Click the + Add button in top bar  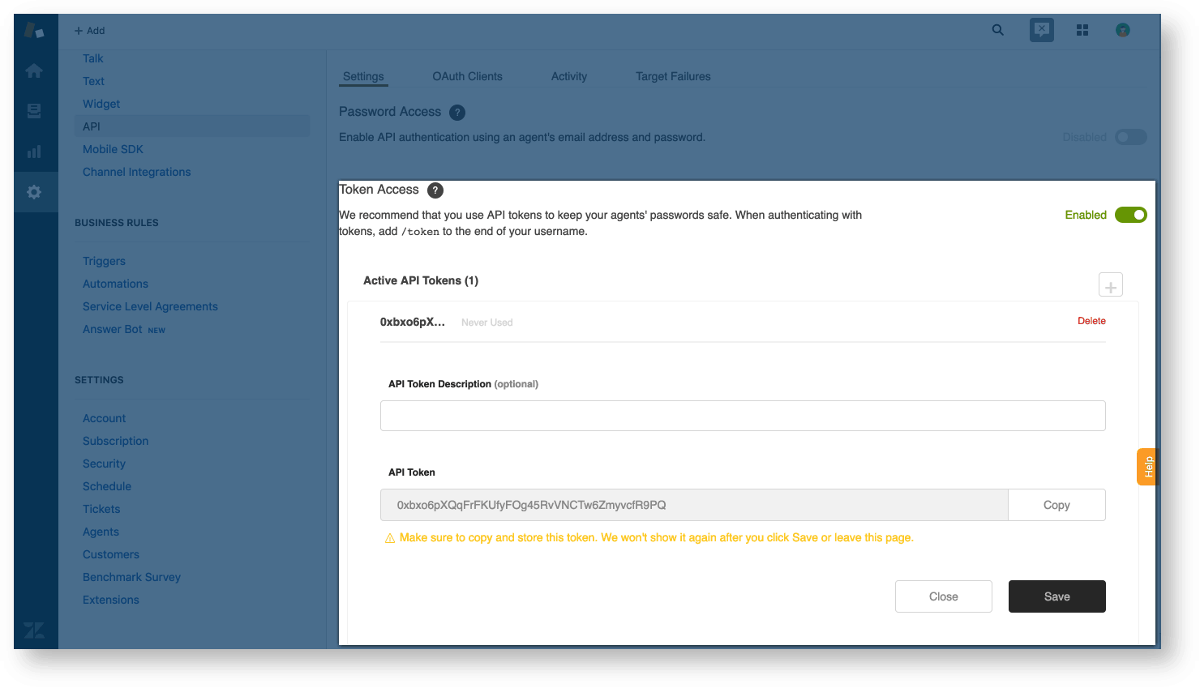pos(90,31)
